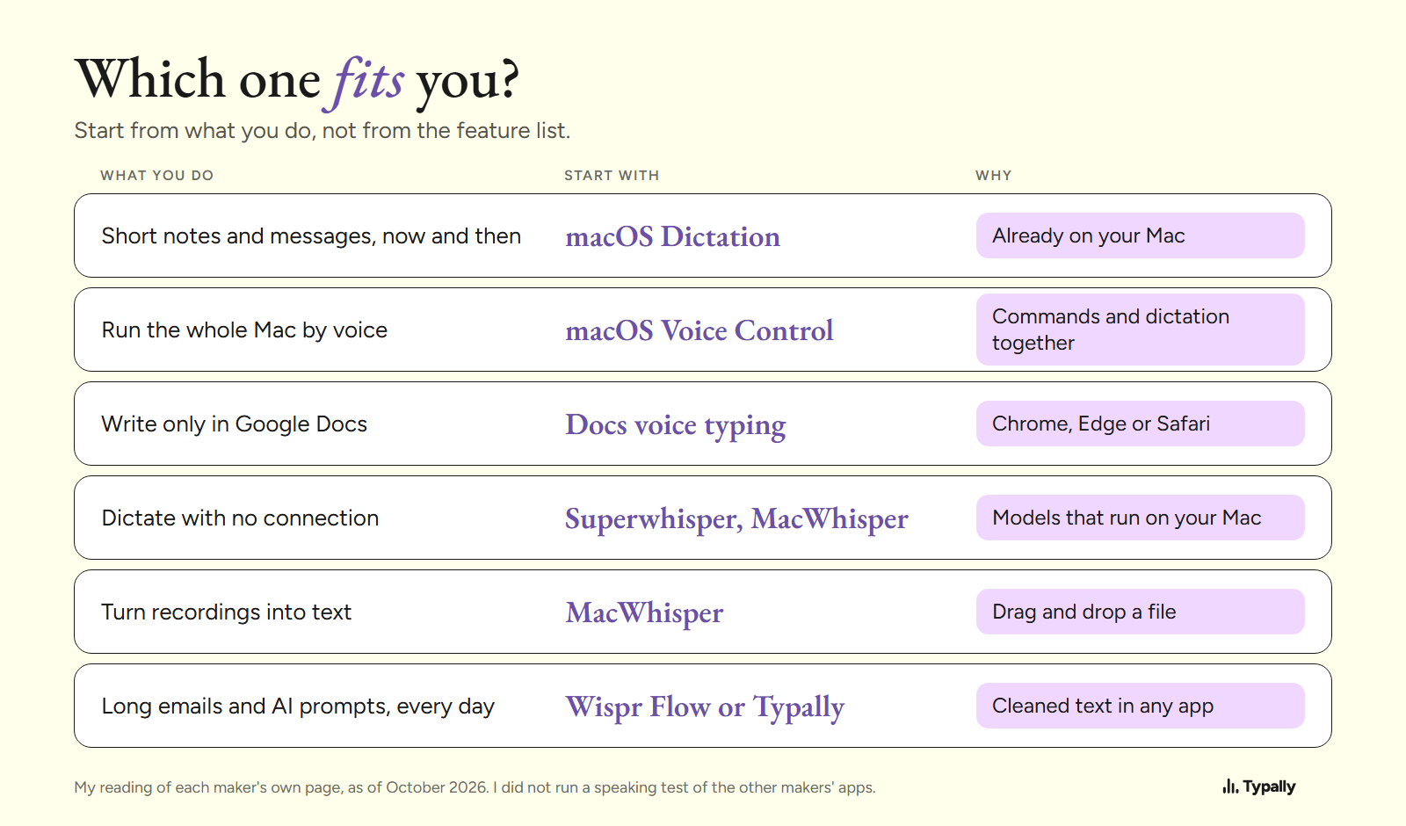Select 'Write only in Google Docs'

point(235,424)
